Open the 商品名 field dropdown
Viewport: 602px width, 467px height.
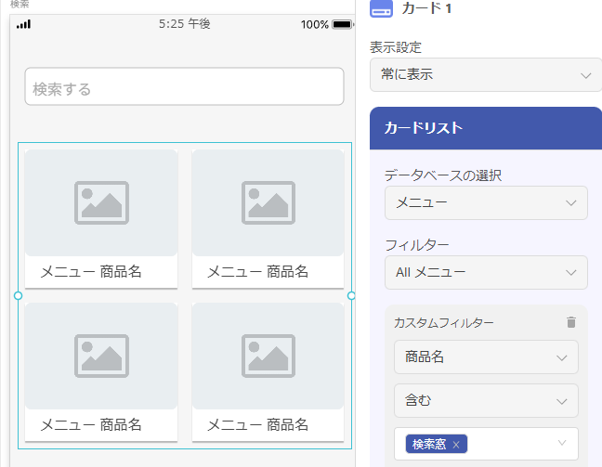coord(486,357)
